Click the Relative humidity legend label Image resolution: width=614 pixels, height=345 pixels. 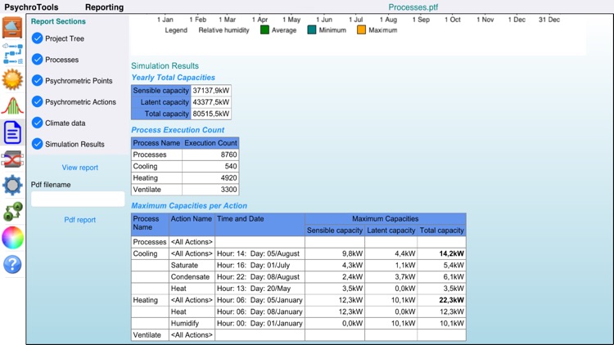point(223,30)
